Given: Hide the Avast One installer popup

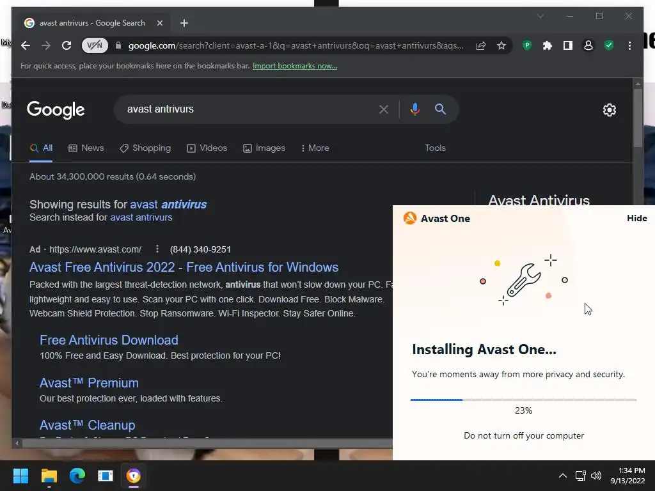Looking at the screenshot, I should (x=636, y=218).
